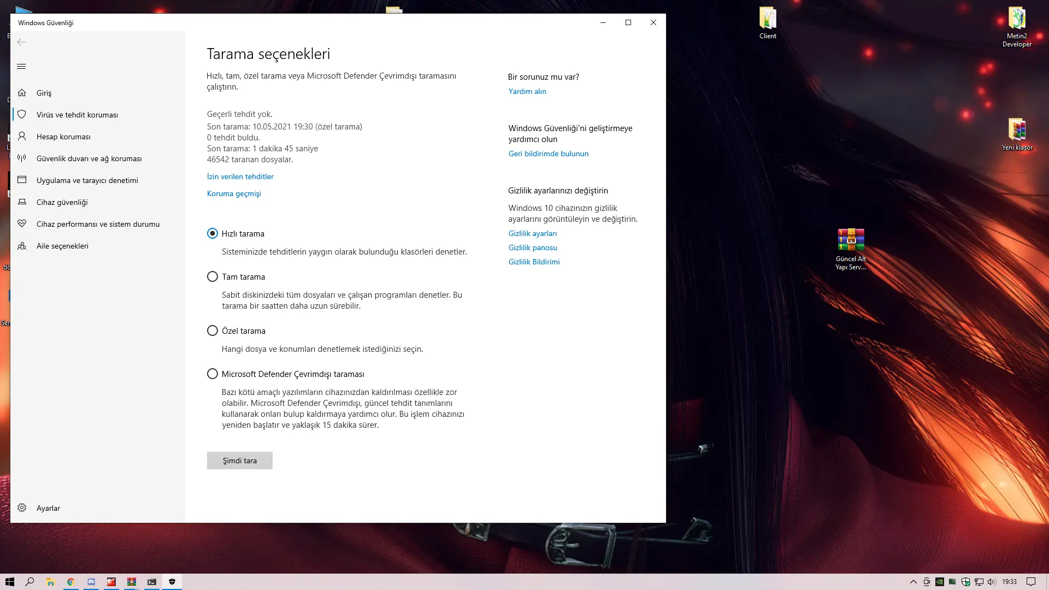The width and height of the screenshot is (1049, 590).
Task: Open the volume speaker tray icon
Action: (x=992, y=582)
